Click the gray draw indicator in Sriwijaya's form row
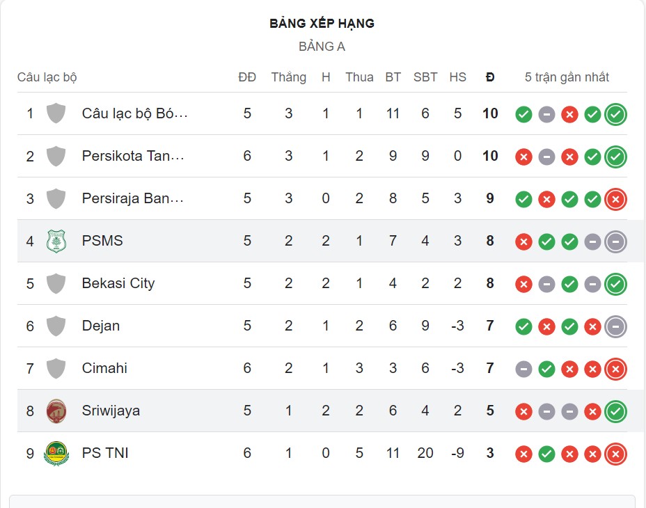The width and height of the screenshot is (646, 508). (x=546, y=411)
